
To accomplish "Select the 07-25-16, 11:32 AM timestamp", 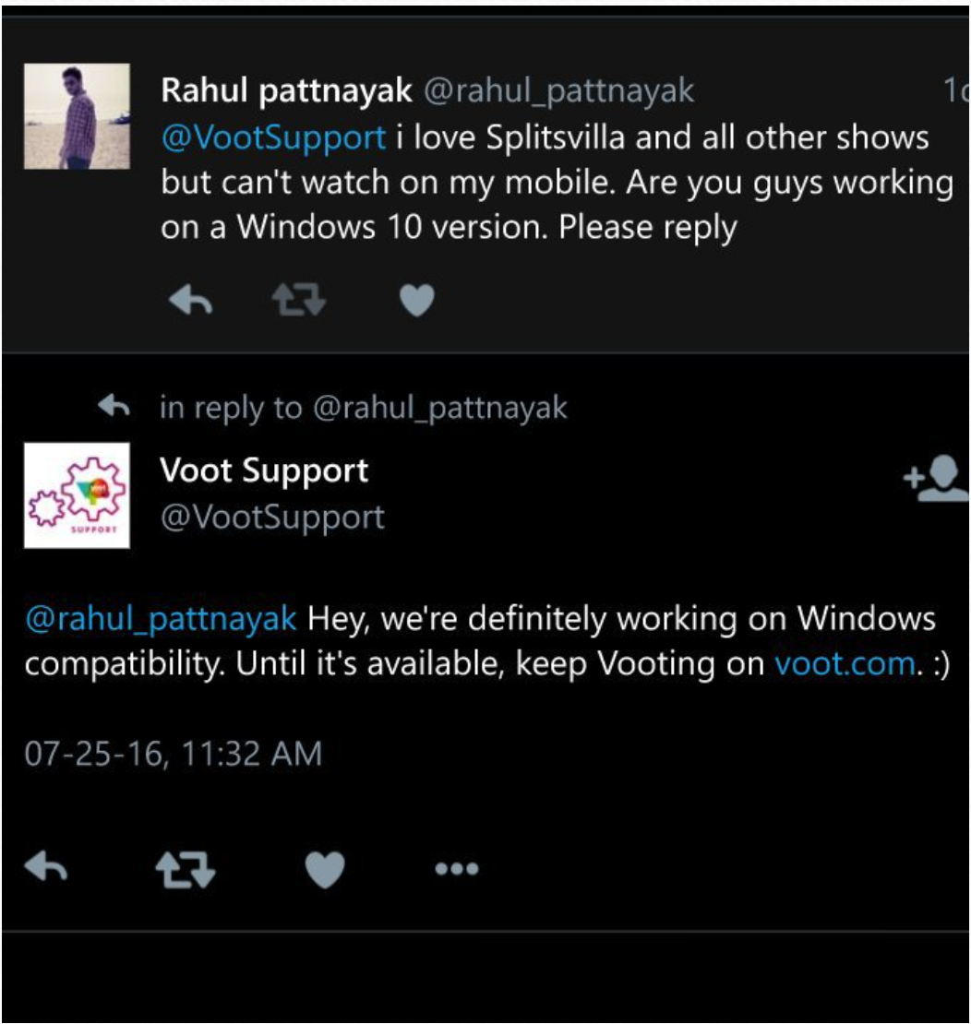I will 174,754.
